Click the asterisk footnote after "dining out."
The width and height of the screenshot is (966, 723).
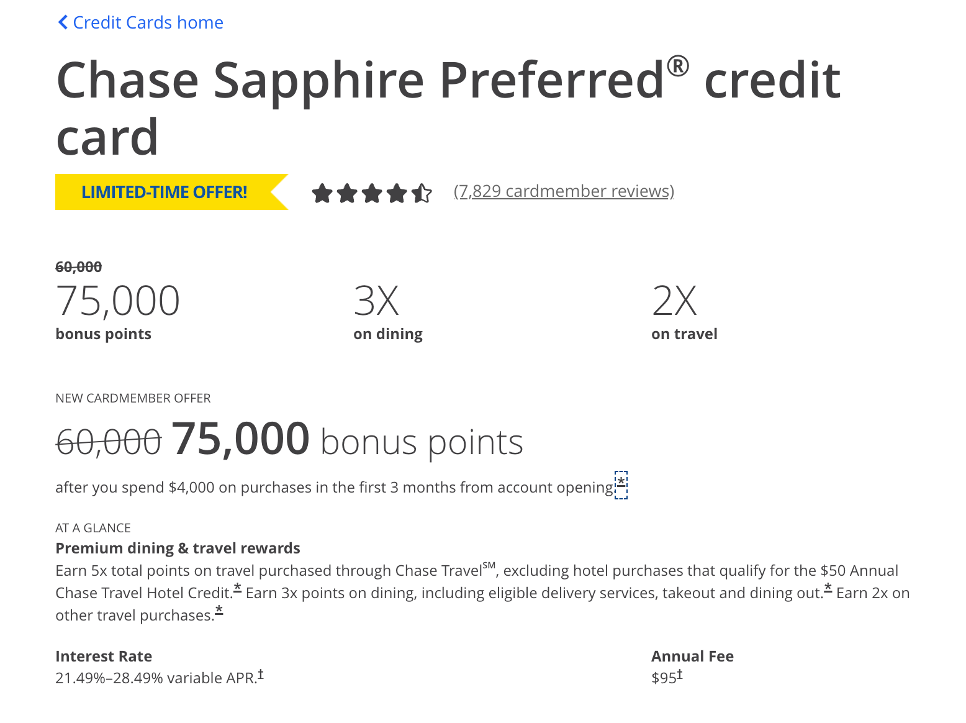pyautogui.click(x=828, y=588)
